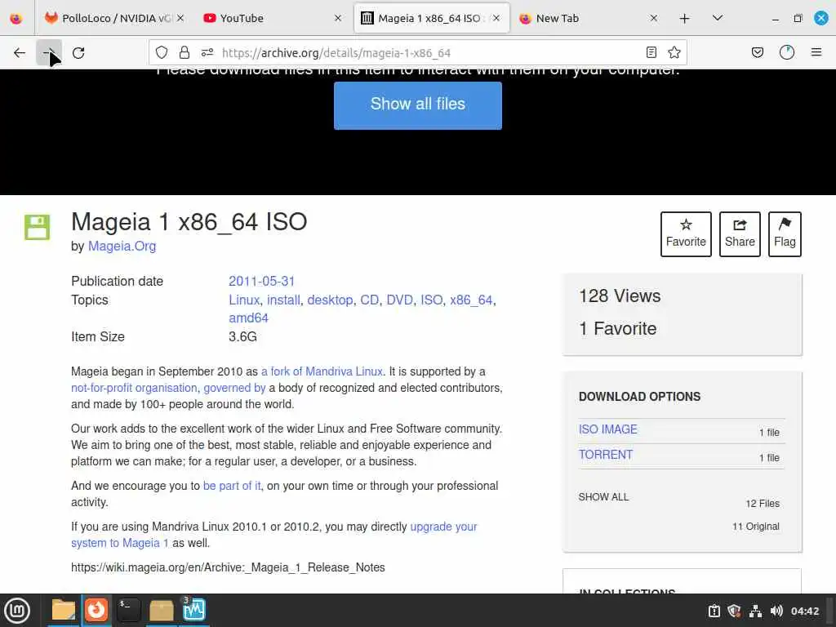Viewport: 836px width, 627px height.
Task: Download the ISO IMAGE option
Action: click(607, 429)
